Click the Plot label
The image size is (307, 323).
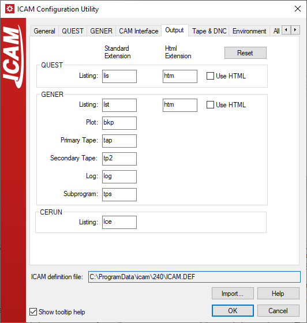tap(92, 122)
